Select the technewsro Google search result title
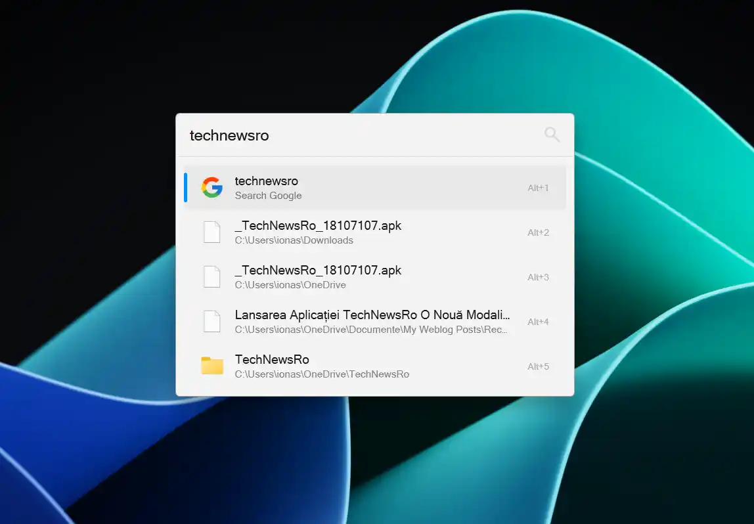 (x=266, y=181)
